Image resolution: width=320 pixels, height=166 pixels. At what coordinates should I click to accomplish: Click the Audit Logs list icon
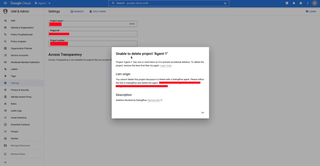pos(5,111)
